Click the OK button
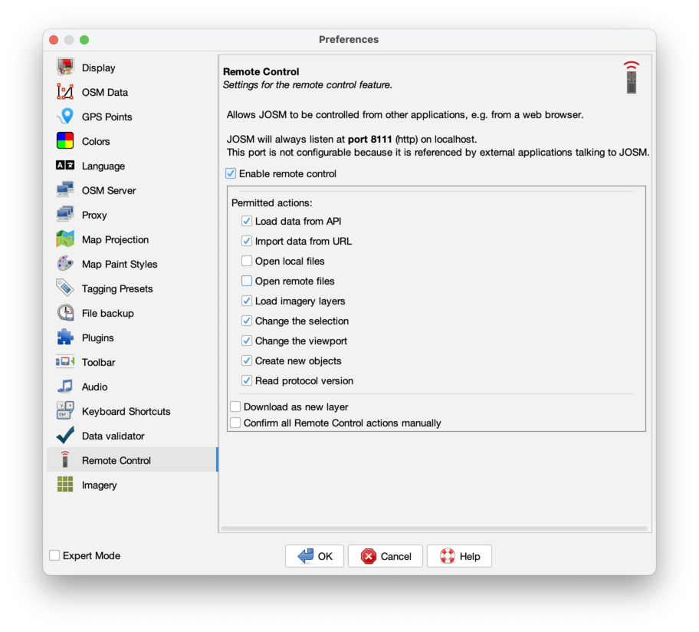699x632 pixels. [x=314, y=556]
